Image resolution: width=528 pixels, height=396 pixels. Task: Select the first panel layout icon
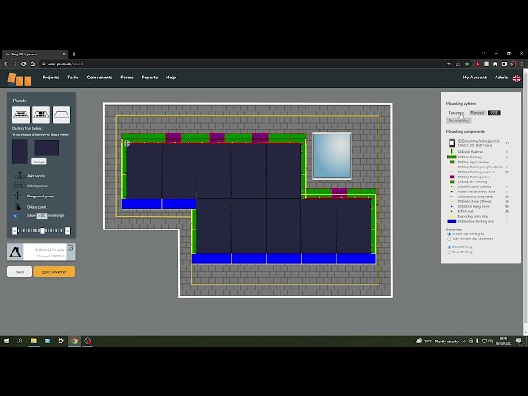pyautogui.click(x=21, y=115)
